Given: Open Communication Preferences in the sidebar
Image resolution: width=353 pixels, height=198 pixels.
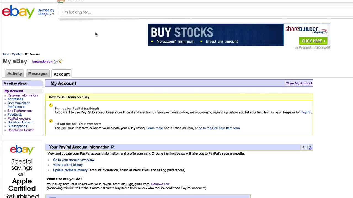Looking at the screenshot, I should [19, 105].
